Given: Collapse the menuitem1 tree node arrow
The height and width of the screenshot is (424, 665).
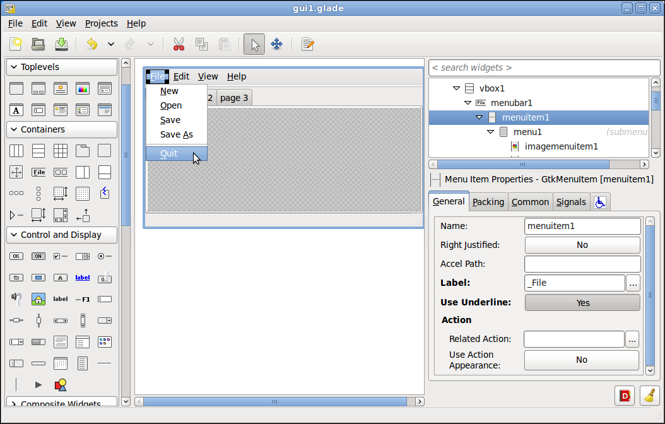Looking at the screenshot, I should pyautogui.click(x=480, y=117).
